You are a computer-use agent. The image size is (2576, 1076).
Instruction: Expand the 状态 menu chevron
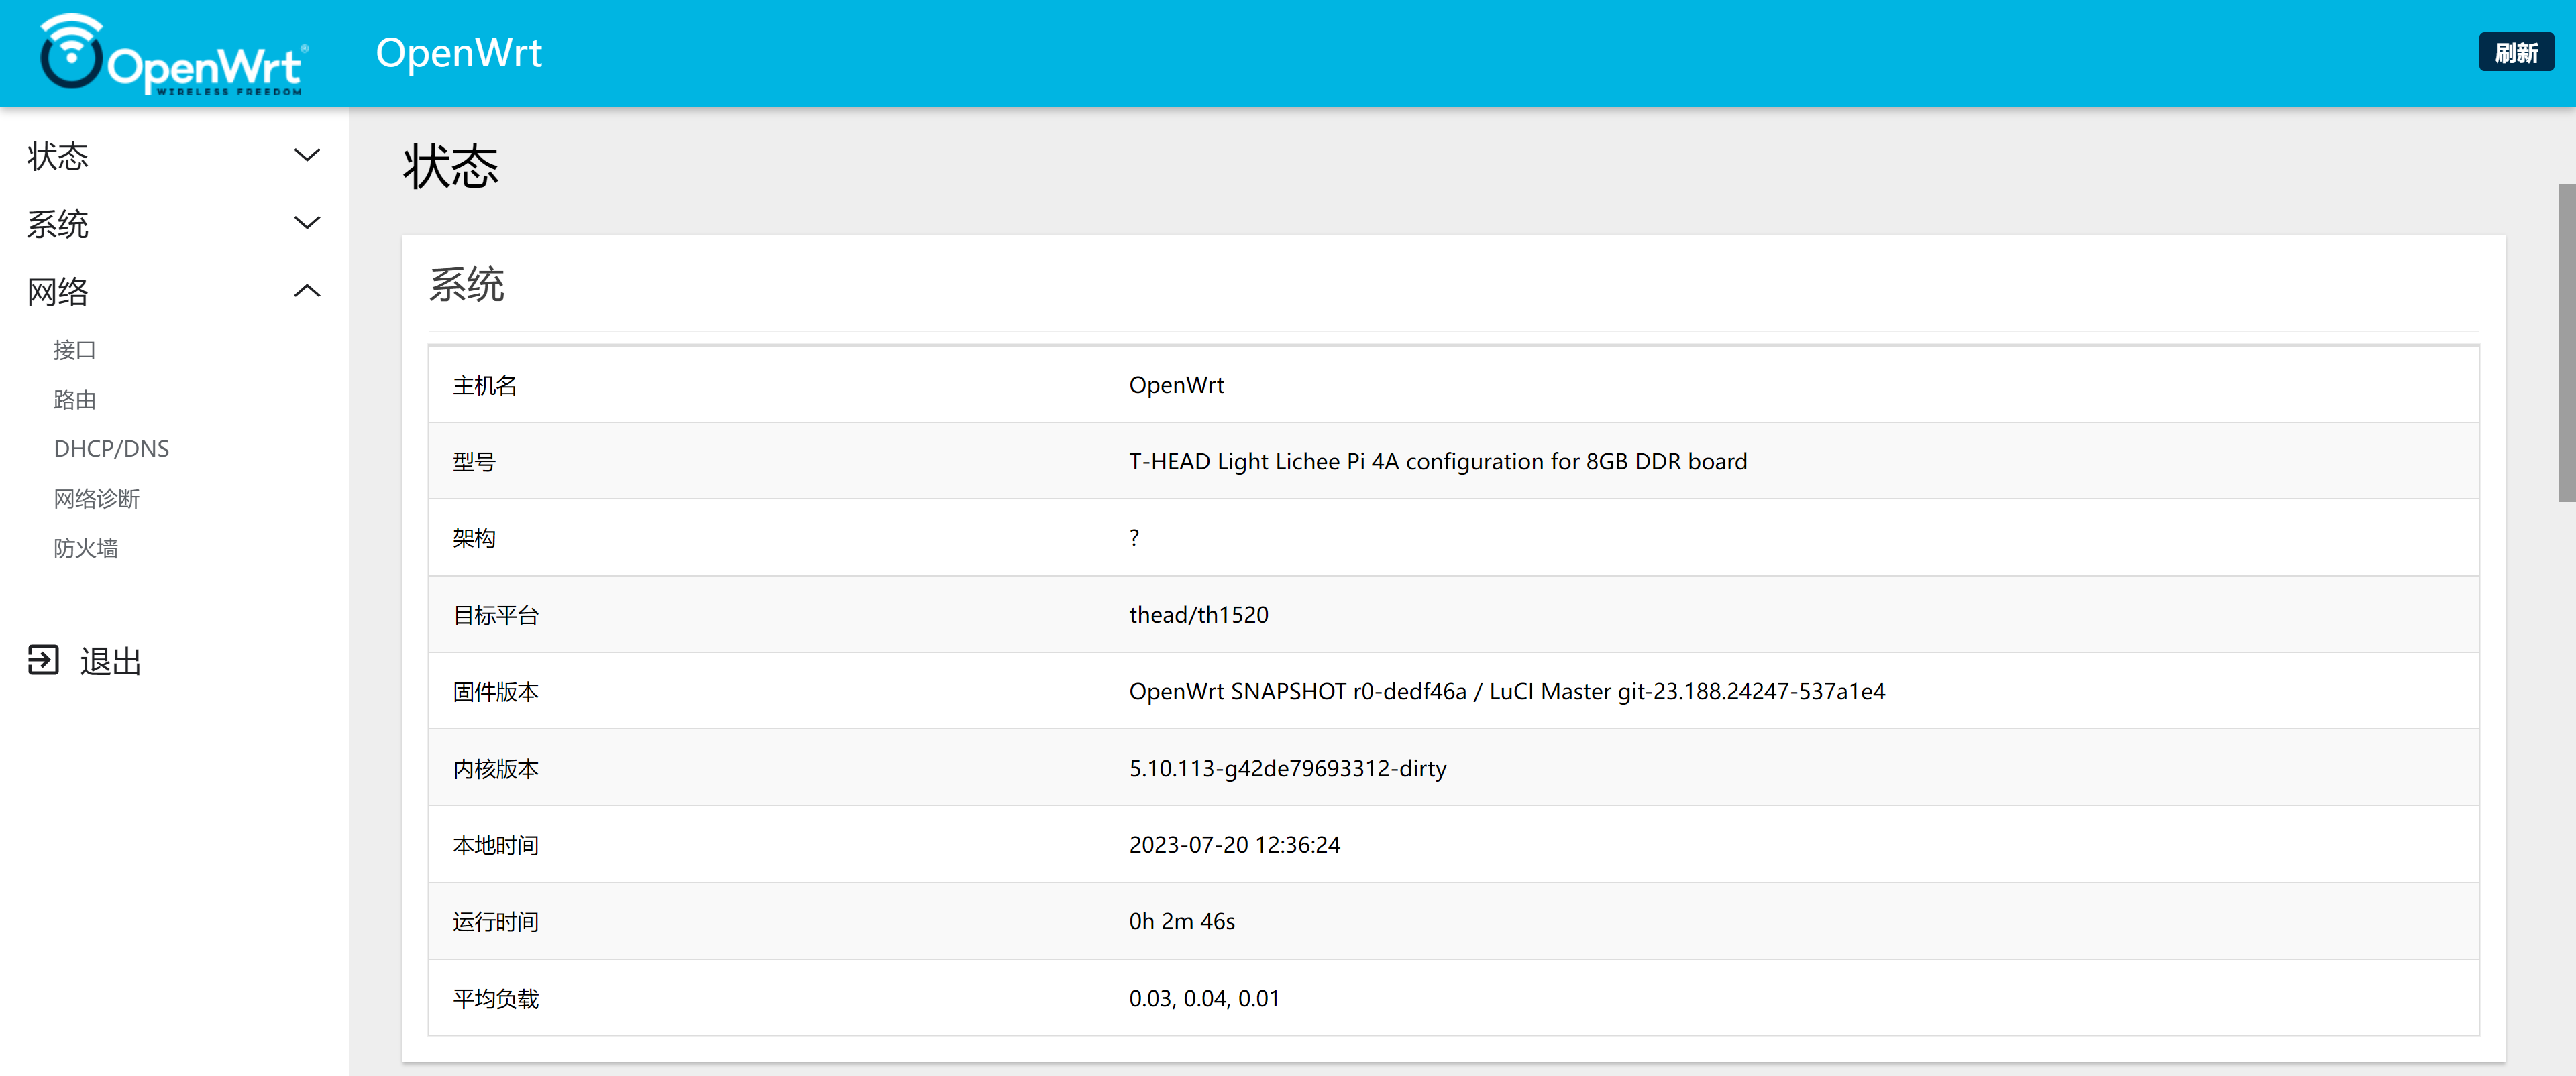point(307,155)
